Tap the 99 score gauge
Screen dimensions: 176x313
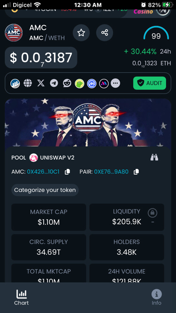(x=156, y=33)
